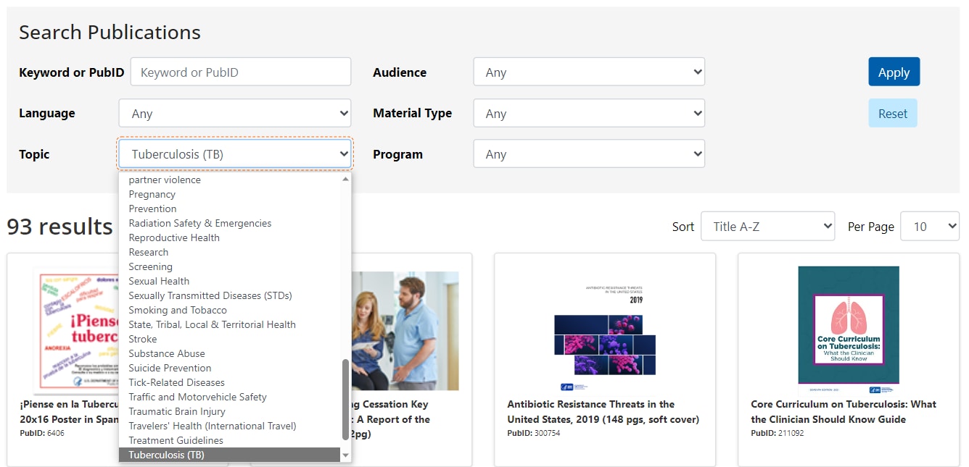Click the PubID 6406 text

(x=41, y=434)
